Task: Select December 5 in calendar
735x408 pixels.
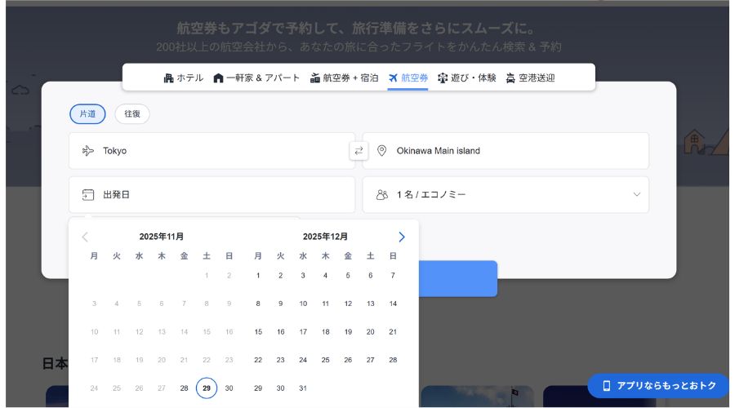Action: point(348,276)
